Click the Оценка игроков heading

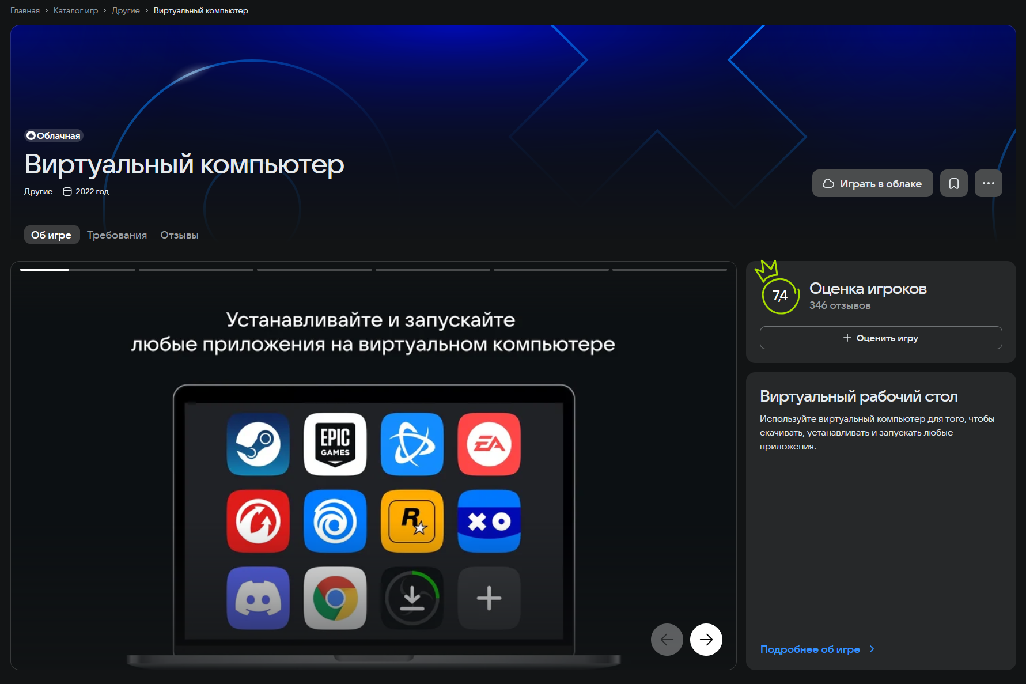tap(868, 288)
